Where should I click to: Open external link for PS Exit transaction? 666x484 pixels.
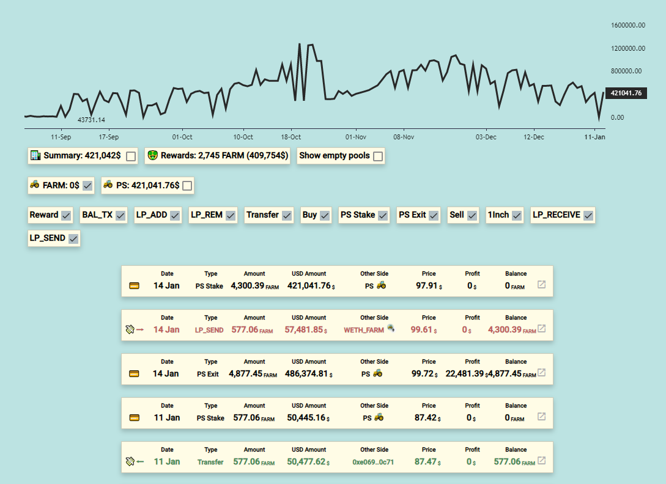(x=542, y=372)
